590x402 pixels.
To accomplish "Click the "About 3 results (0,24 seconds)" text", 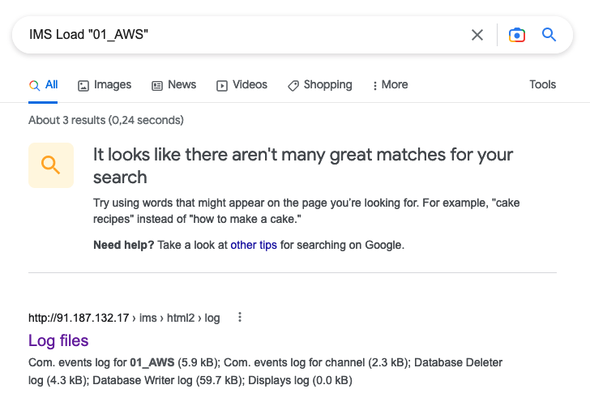I will tap(106, 120).
